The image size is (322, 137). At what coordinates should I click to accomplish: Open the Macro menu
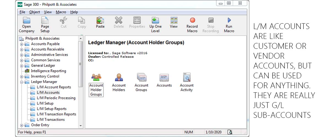click(x=61, y=12)
